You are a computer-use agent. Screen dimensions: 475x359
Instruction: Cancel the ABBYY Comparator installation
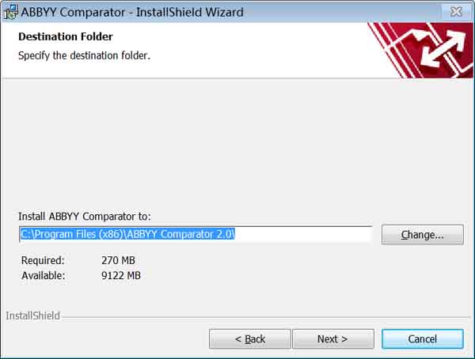coord(423,339)
